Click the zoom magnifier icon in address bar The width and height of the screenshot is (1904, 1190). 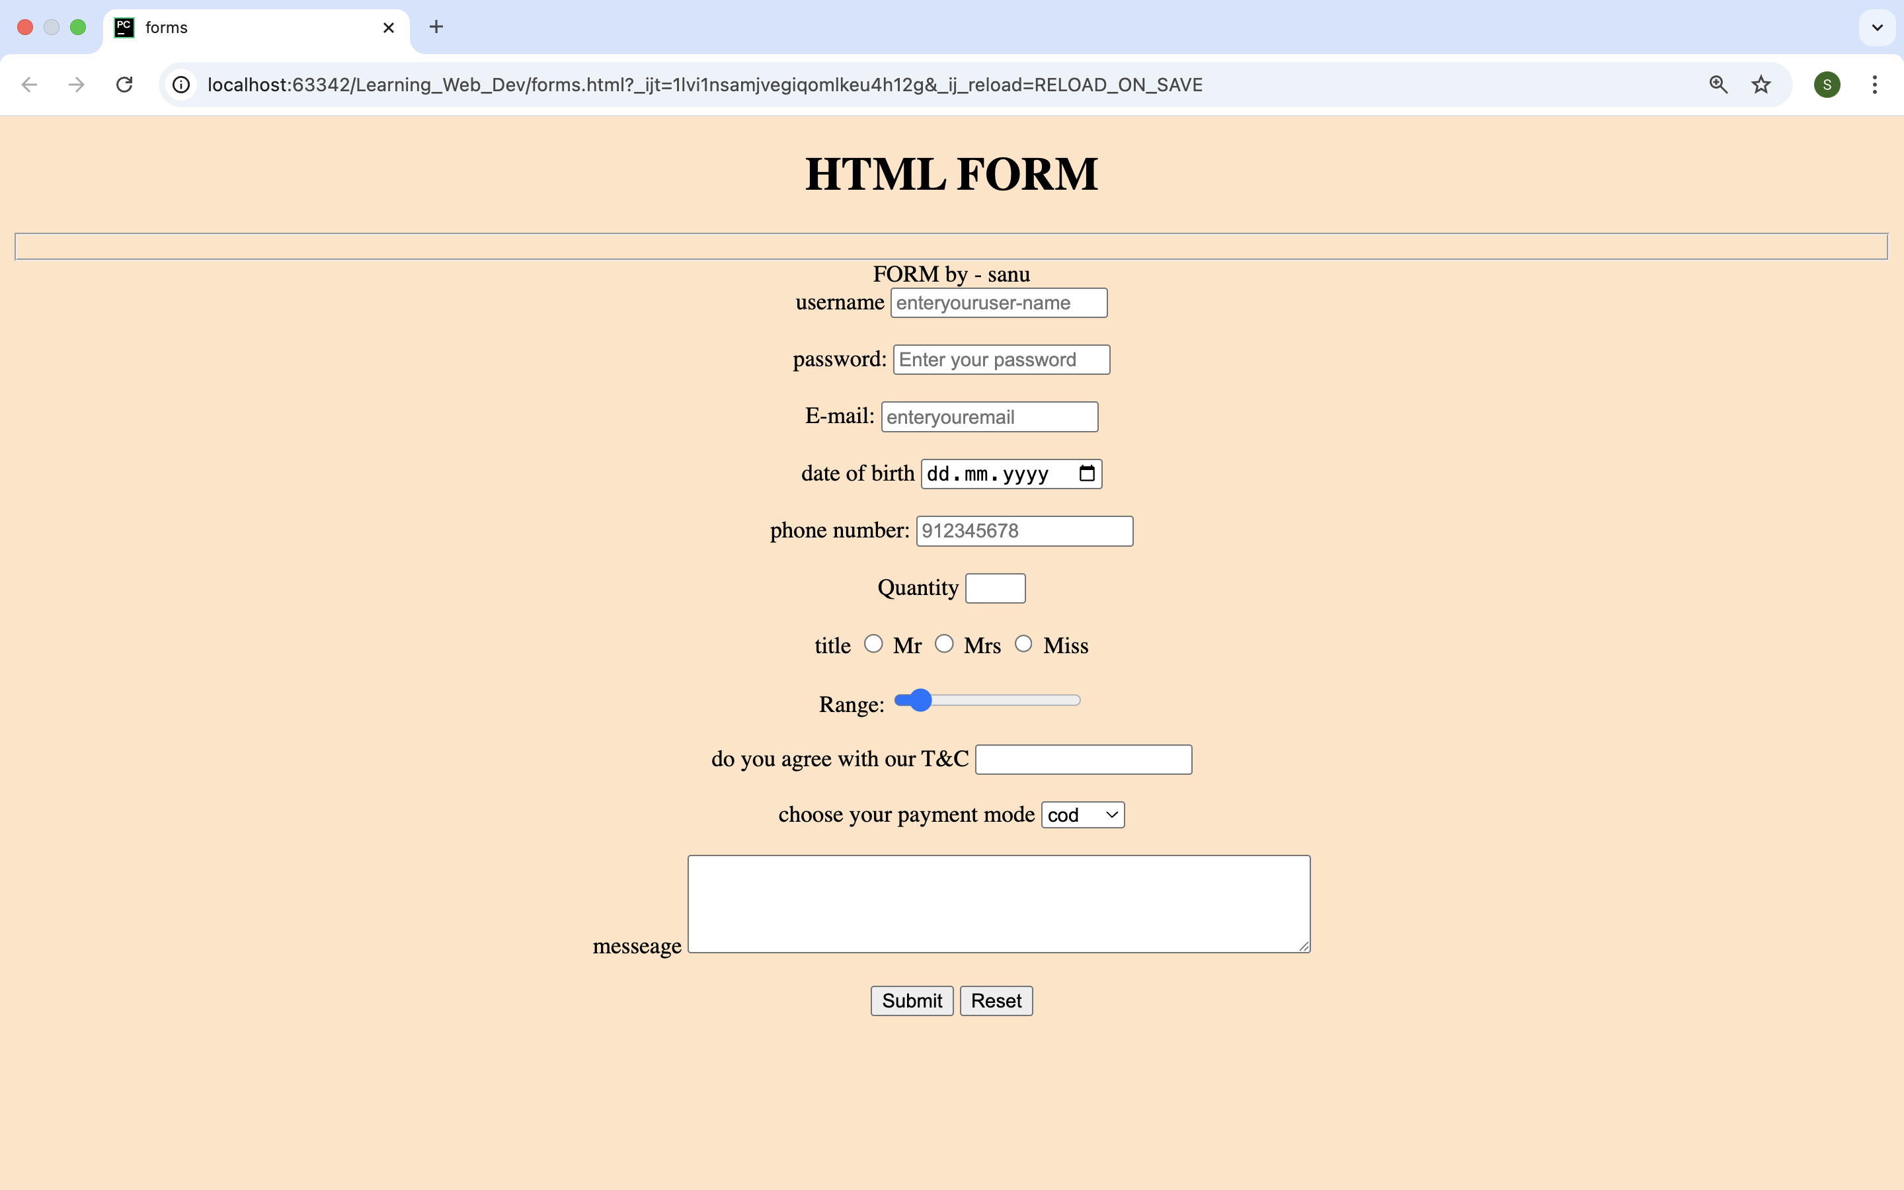tap(1718, 84)
